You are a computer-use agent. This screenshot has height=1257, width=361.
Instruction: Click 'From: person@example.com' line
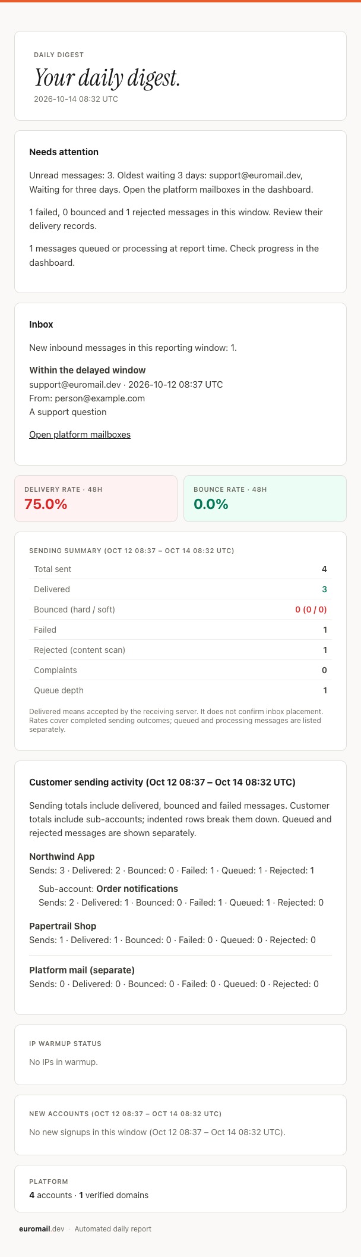87,398
